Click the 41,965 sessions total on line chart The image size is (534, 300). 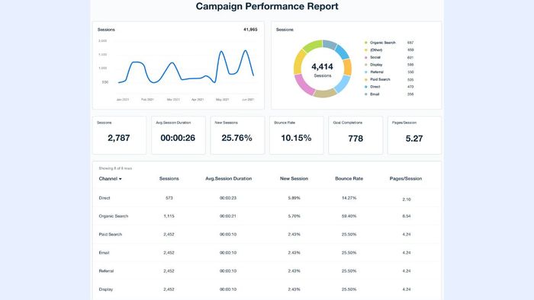coord(250,30)
